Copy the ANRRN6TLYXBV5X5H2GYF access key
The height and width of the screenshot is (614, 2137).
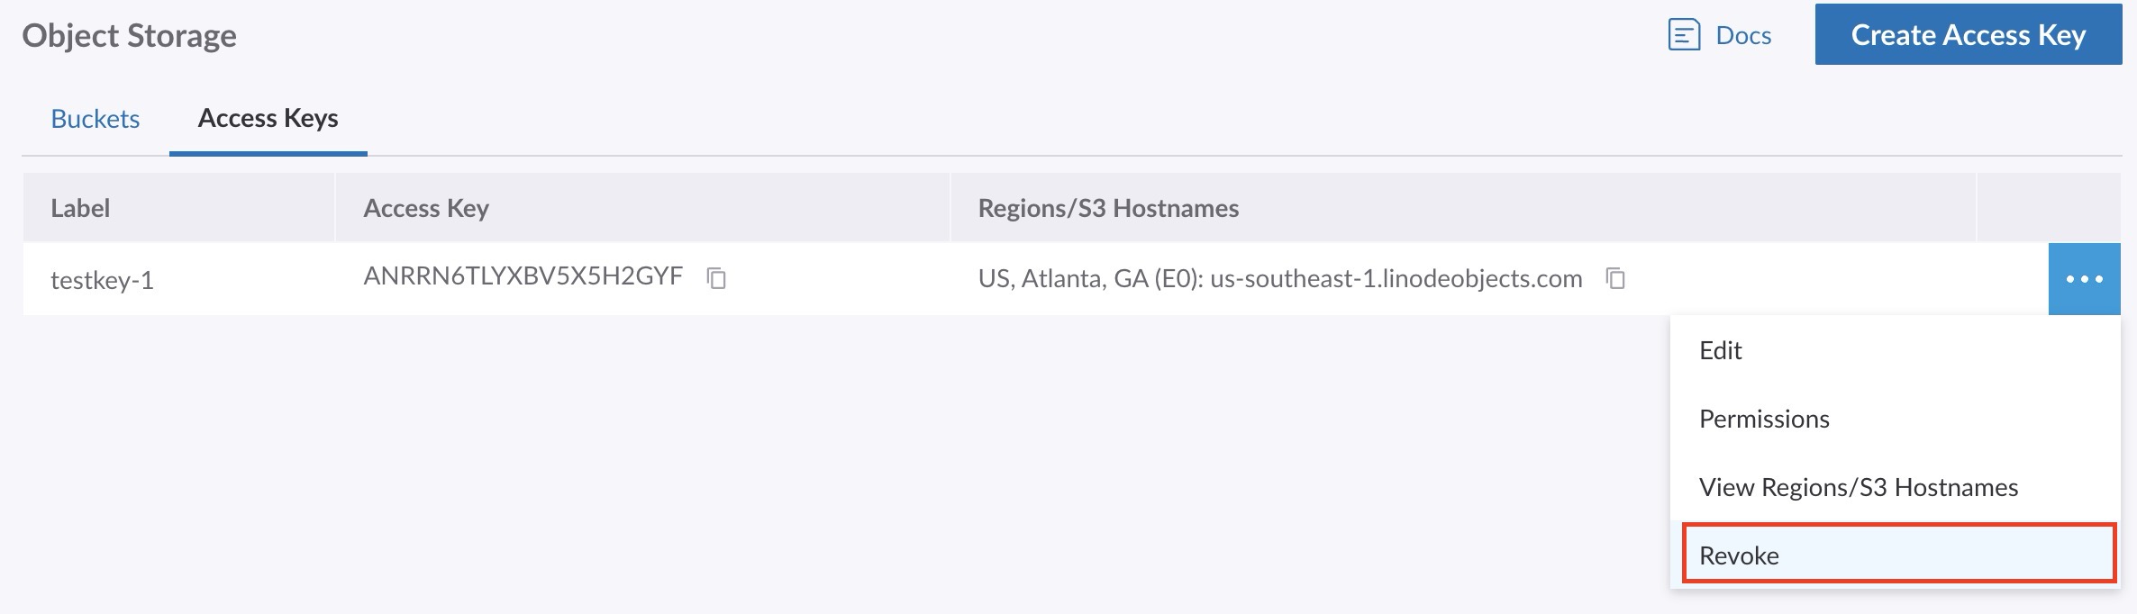(x=716, y=278)
